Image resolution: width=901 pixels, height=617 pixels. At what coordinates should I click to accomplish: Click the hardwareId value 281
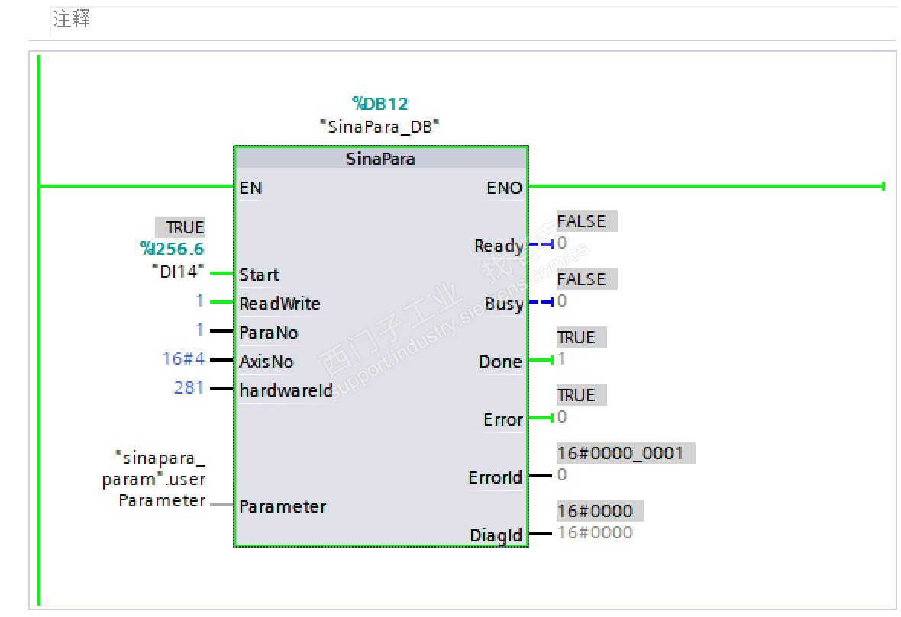pyautogui.click(x=189, y=388)
